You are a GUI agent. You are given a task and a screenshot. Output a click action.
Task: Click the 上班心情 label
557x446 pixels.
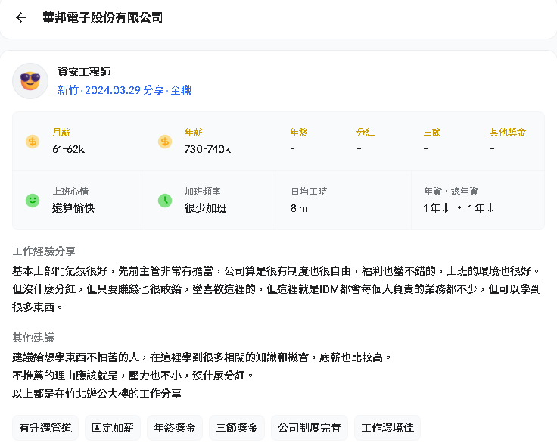click(70, 191)
